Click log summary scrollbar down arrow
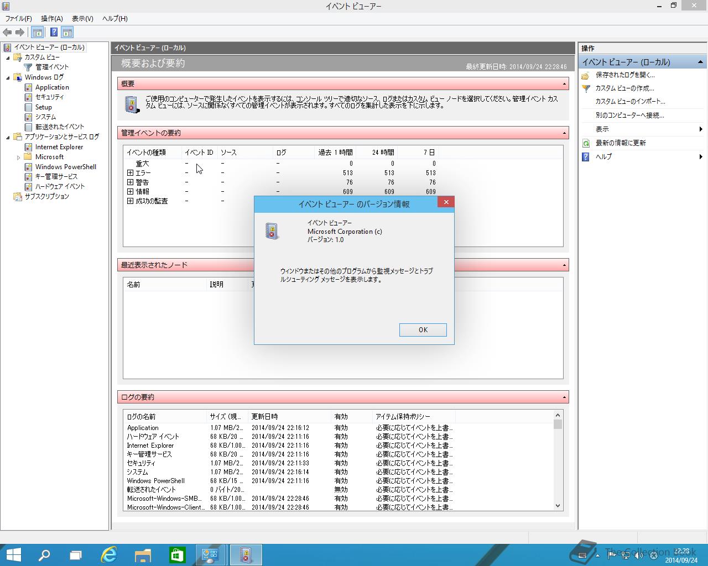708x566 pixels. [558, 506]
